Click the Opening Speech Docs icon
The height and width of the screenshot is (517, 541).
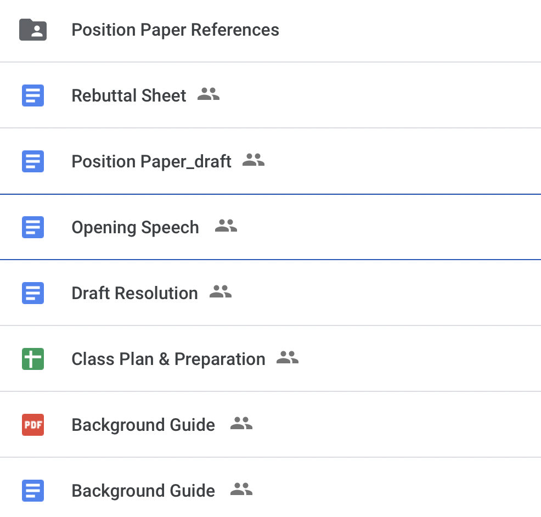(x=33, y=227)
